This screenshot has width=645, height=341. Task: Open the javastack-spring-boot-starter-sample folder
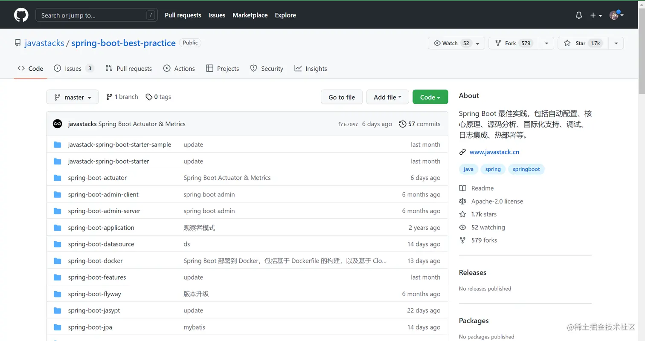(119, 144)
